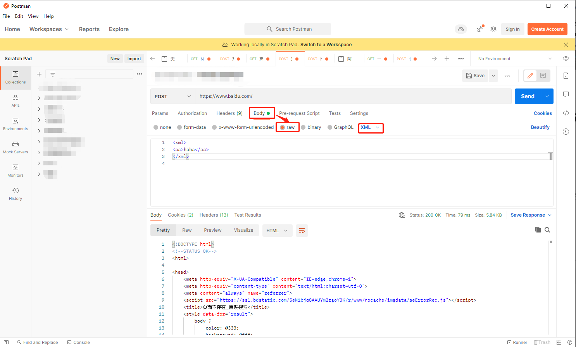Switch to comment mode icon
576x347 pixels.
point(543,76)
